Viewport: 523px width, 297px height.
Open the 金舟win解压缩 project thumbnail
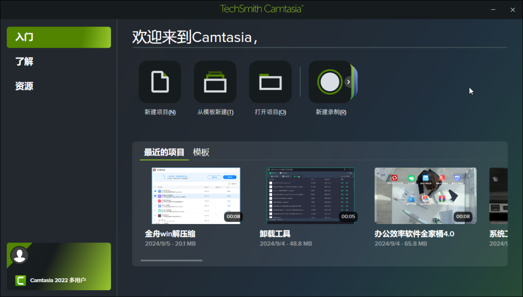click(x=196, y=196)
